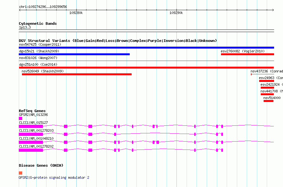Click the large first exon of CLCC1 NM_001048210
The height and width of the screenshot is (187, 283).
pyautogui.click(x=31, y=142)
